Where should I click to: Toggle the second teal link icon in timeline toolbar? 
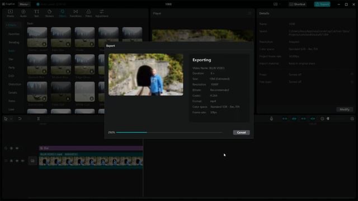point(294,119)
